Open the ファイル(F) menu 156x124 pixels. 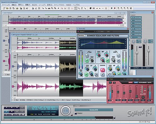(6, 5)
